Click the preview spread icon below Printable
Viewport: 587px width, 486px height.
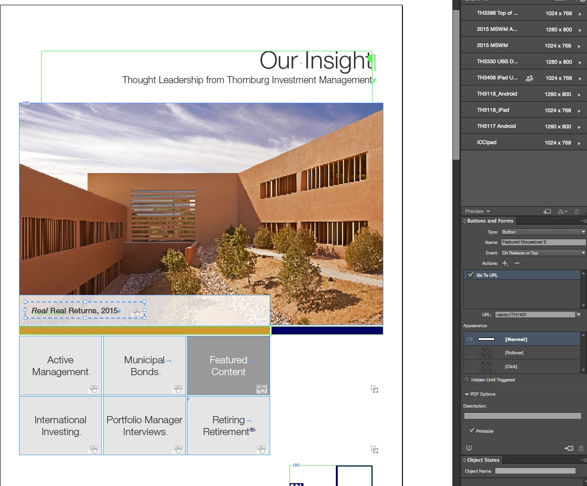(x=469, y=448)
